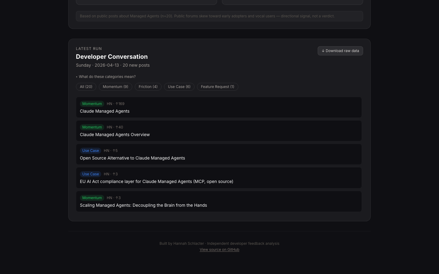This screenshot has width=439, height=274.
Task: Click the 'LATEST RUN' label
Action: pos(89,49)
